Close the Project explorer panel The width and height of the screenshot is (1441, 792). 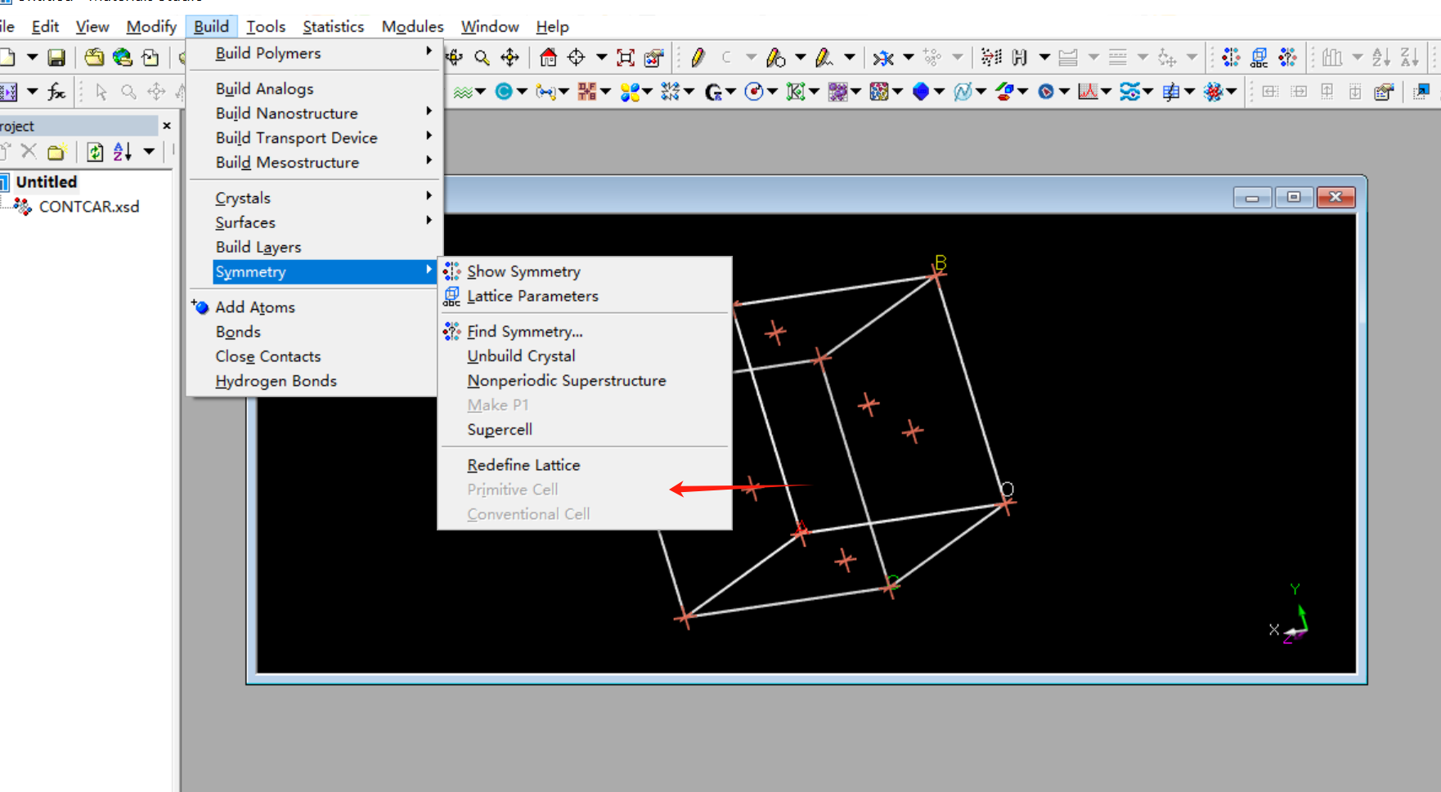pyautogui.click(x=167, y=126)
